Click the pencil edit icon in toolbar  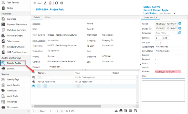[x=45, y=3]
